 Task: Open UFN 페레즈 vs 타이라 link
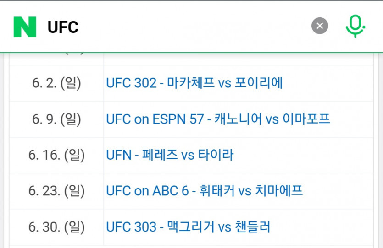(x=170, y=155)
